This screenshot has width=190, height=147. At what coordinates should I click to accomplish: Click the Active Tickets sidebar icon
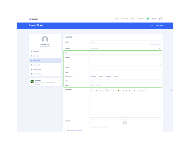32,65
